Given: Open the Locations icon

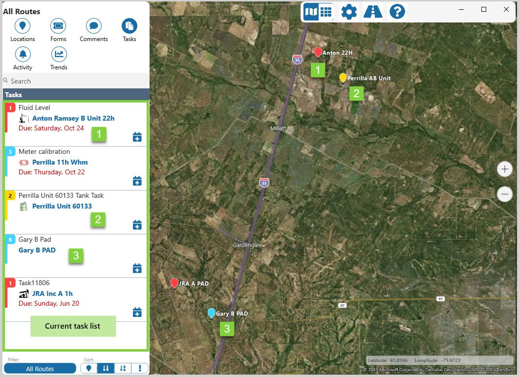Looking at the screenshot, I should click(x=22, y=26).
